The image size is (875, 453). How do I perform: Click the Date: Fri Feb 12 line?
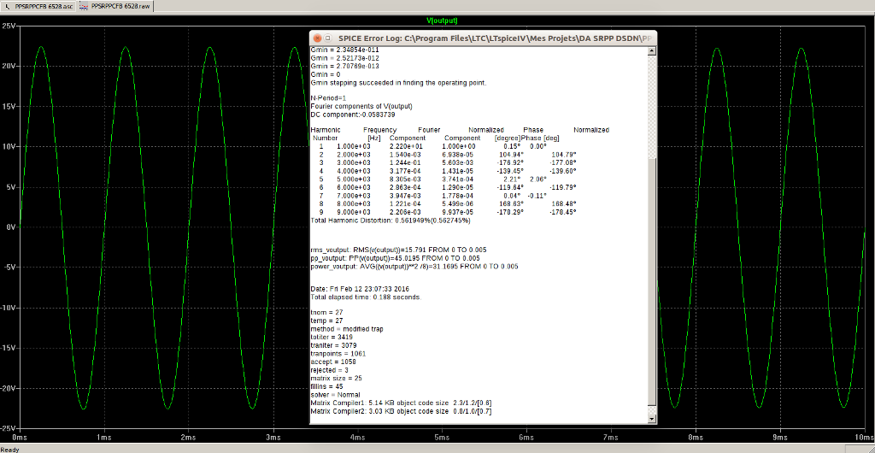tap(360, 288)
